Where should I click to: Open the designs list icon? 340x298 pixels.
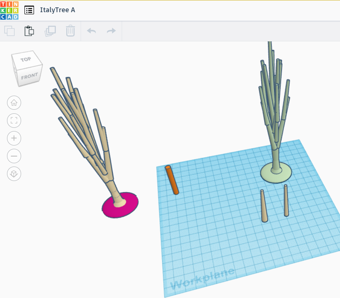tap(29, 10)
